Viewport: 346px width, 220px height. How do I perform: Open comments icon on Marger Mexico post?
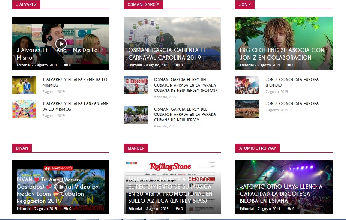(x=177, y=208)
